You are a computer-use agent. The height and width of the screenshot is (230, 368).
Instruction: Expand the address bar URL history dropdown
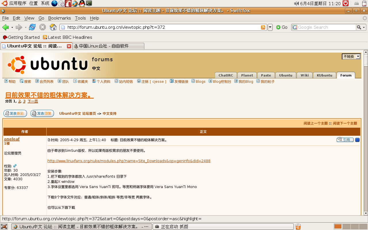click(x=270, y=27)
